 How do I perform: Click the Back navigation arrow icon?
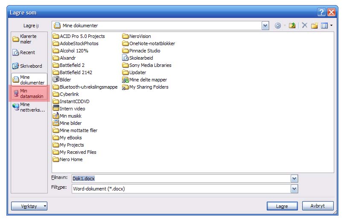pyautogui.click(x=278, y=26)
